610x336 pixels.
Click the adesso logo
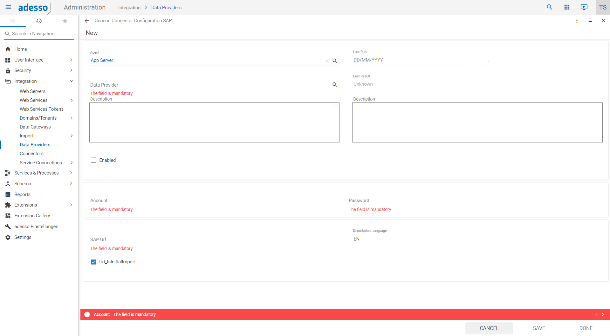pyautogui.click(x=34, y=8)
